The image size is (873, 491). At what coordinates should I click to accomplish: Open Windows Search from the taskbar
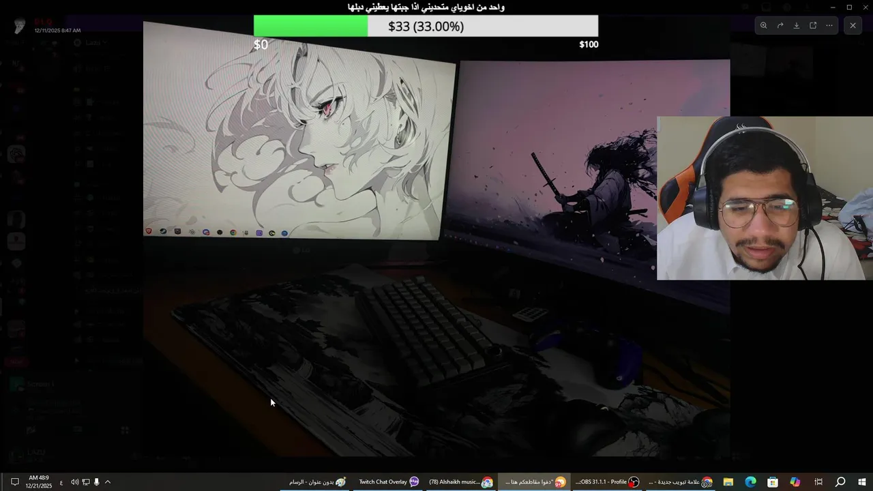click(840, 482)
